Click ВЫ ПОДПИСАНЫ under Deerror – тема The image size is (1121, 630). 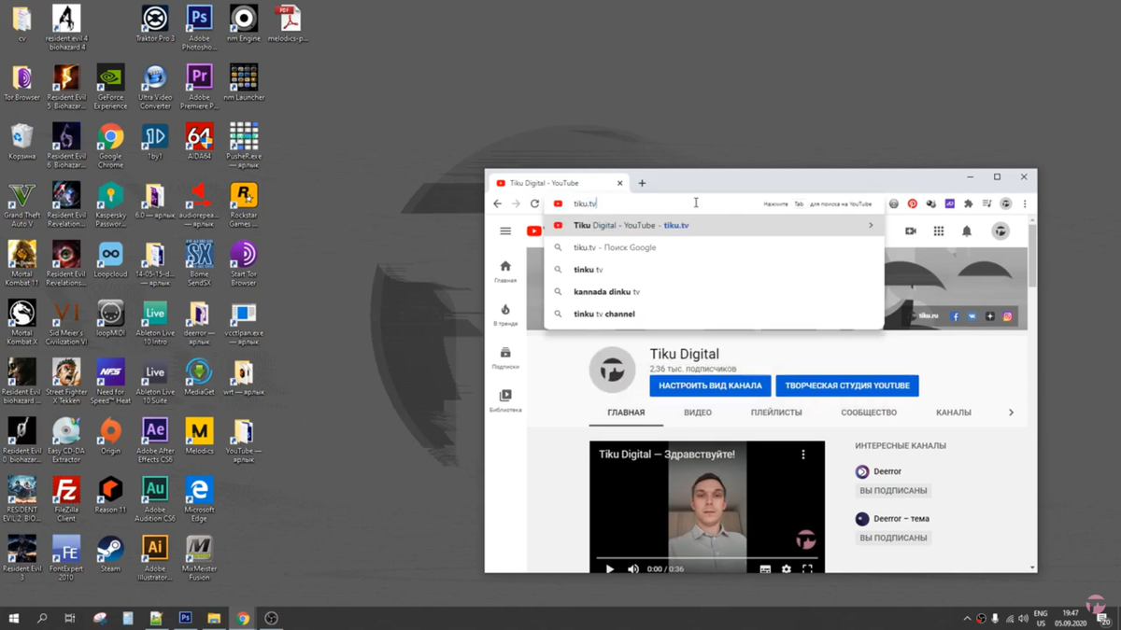pos(894,538)
